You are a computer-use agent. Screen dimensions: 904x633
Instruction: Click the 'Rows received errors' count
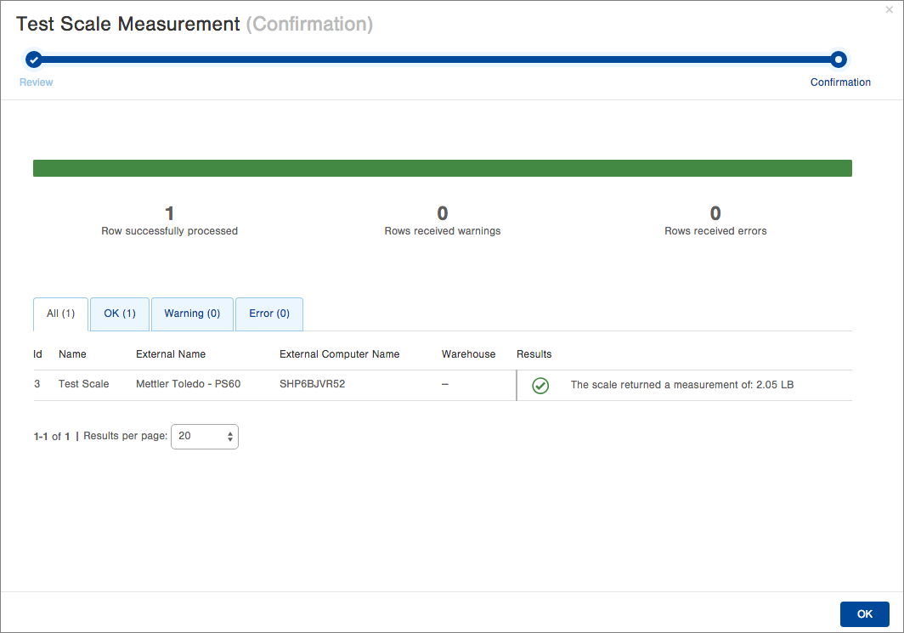coord(715,221)
